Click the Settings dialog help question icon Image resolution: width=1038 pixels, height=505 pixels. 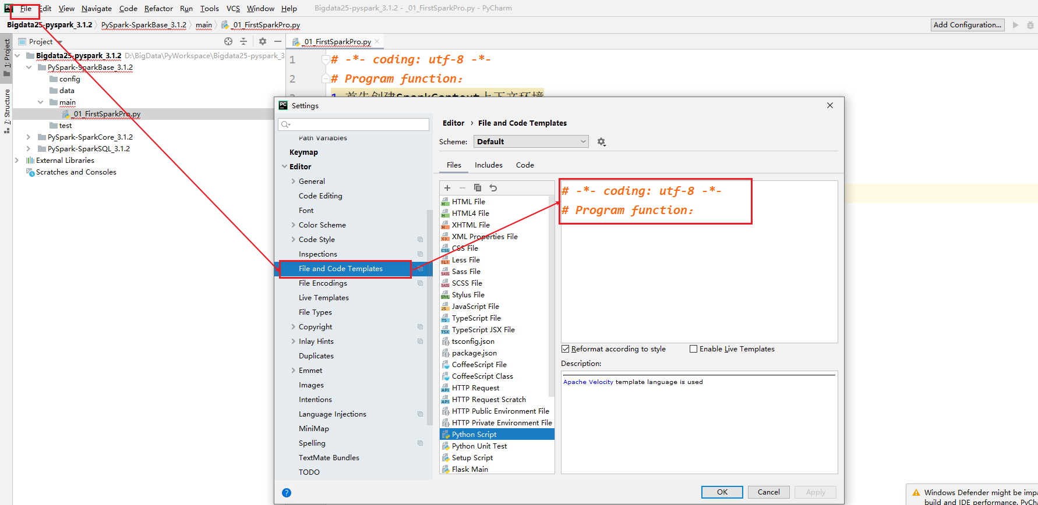pos(287,493)
